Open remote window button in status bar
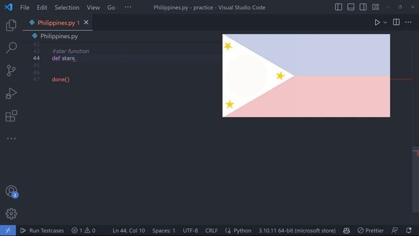Image resolution: width=419 pixels, height=236 pixels. tap(8, 230)
